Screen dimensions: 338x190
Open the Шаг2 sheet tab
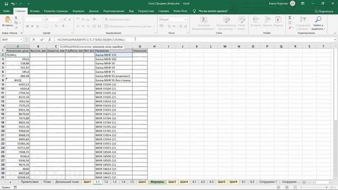[x=142, y=182]
